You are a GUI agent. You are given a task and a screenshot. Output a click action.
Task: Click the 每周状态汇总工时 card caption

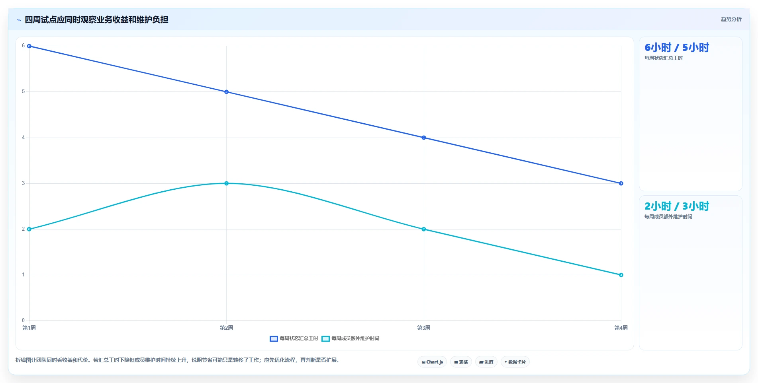click(664, 58)
